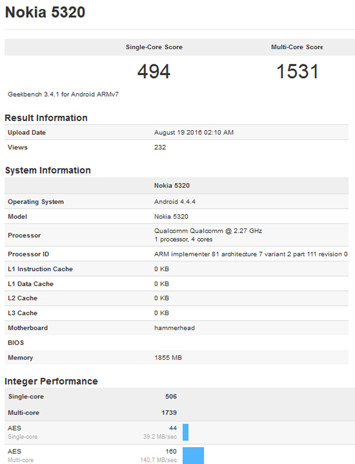
Task: Click the 0 KB value for L2 Cache
Action: pos(162,299)
